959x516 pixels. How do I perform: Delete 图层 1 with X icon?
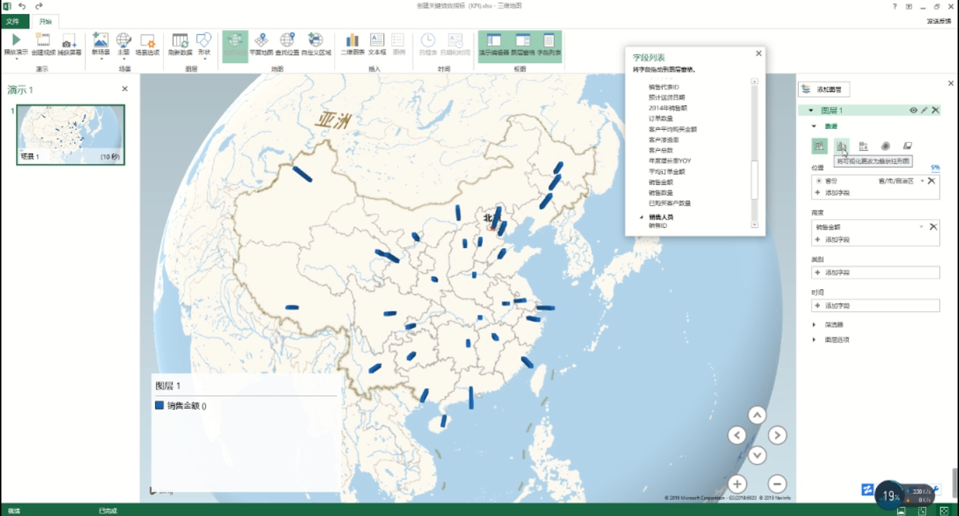coord(936,110)
